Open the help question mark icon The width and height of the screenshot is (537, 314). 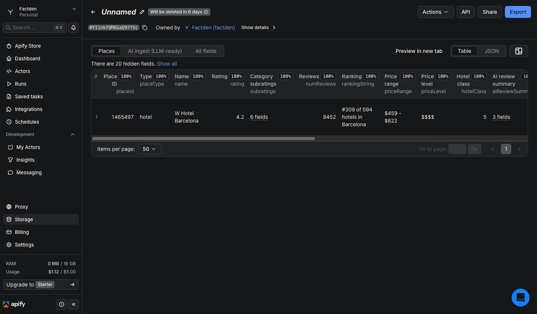click(x=62, y=304)
